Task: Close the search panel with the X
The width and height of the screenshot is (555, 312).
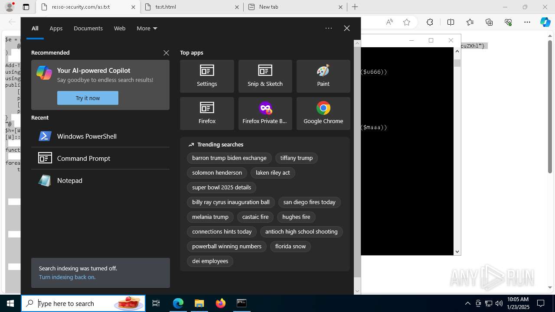Action: coord(347,28)
